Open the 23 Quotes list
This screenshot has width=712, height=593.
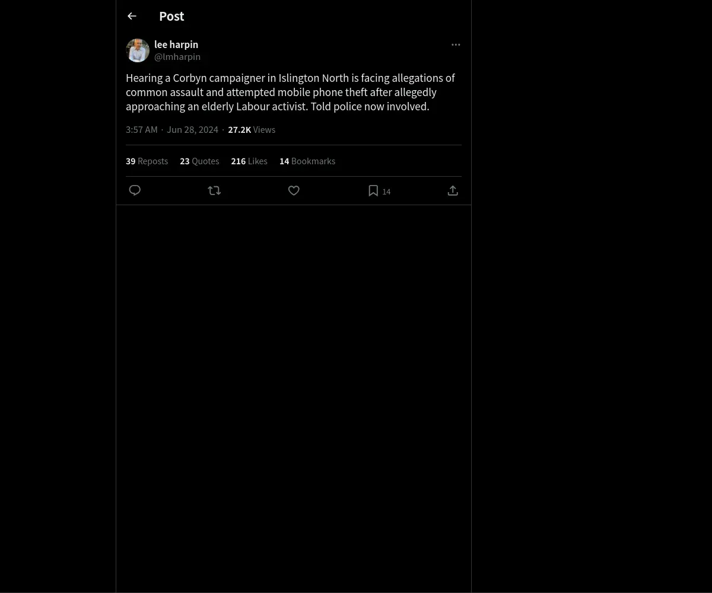(x=199, y=161)
